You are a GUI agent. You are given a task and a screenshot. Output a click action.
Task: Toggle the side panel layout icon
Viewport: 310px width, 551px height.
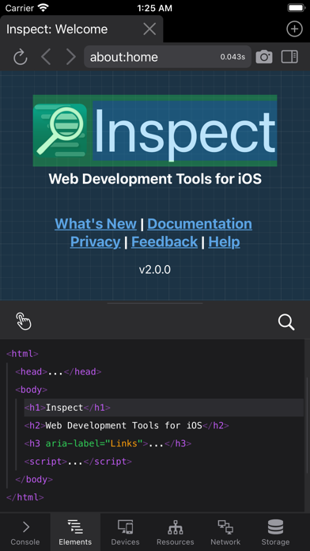coord(289,56)
